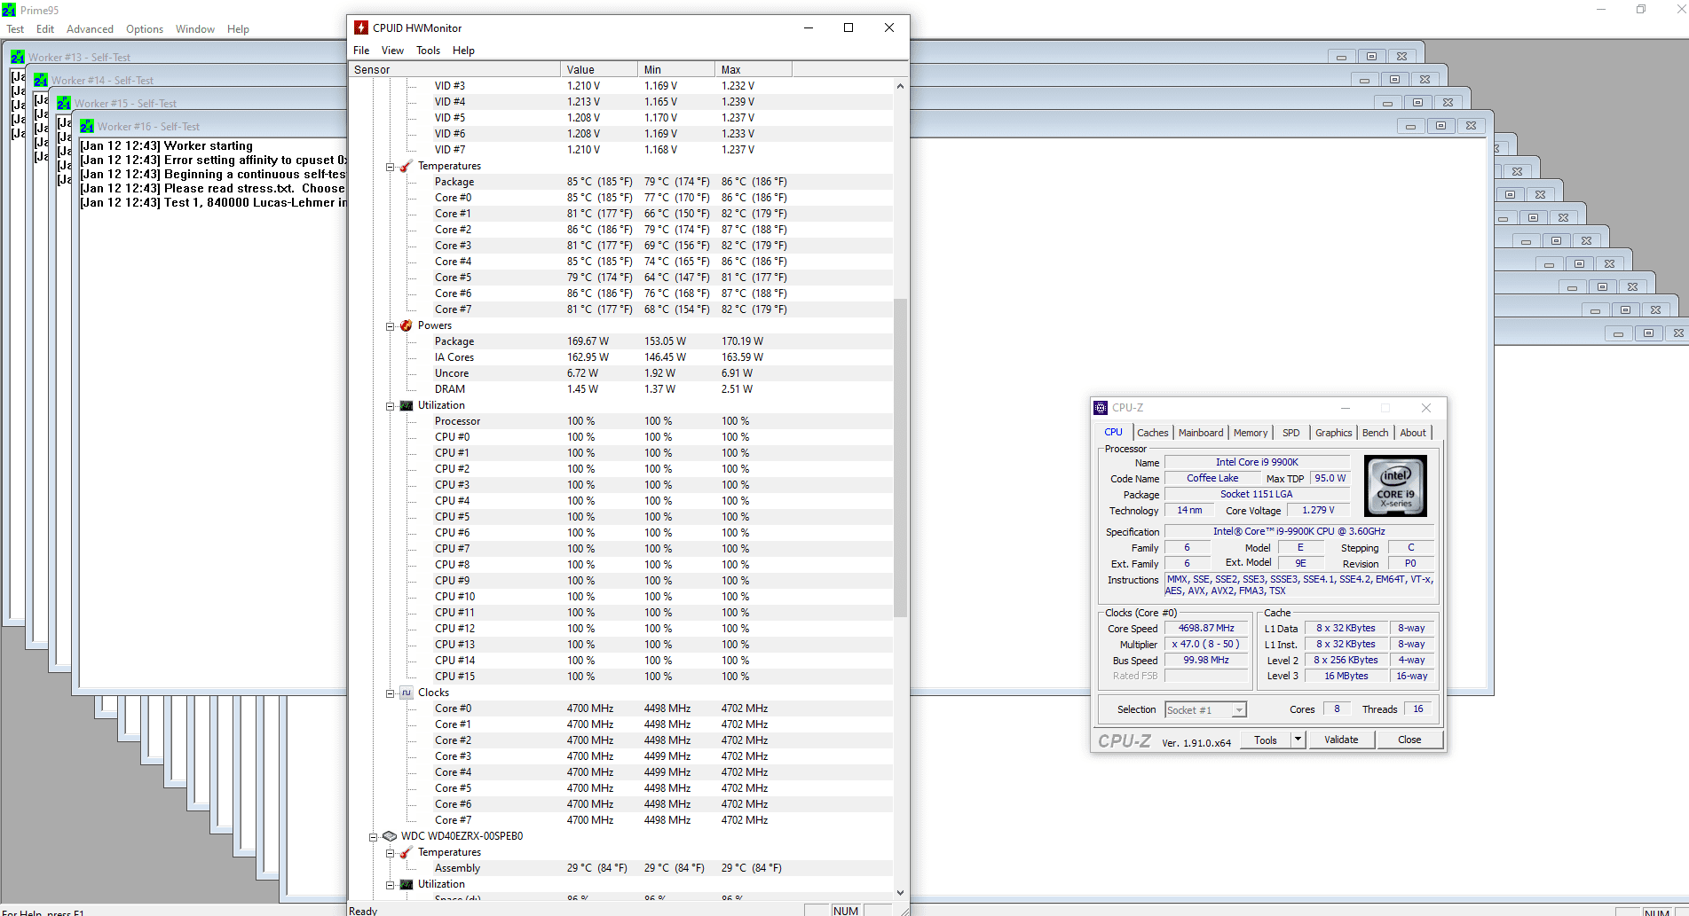Screen dimensions: 1689x916
Task: Collapse the WDC WD40EZRX drive node
Action: pyautogui.click(x=374, y=837)
